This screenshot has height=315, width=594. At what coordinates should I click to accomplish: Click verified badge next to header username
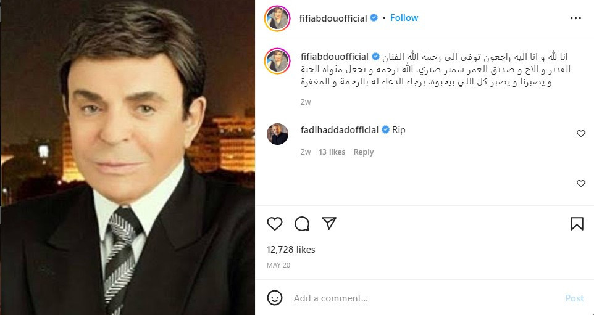coord(374,18)
